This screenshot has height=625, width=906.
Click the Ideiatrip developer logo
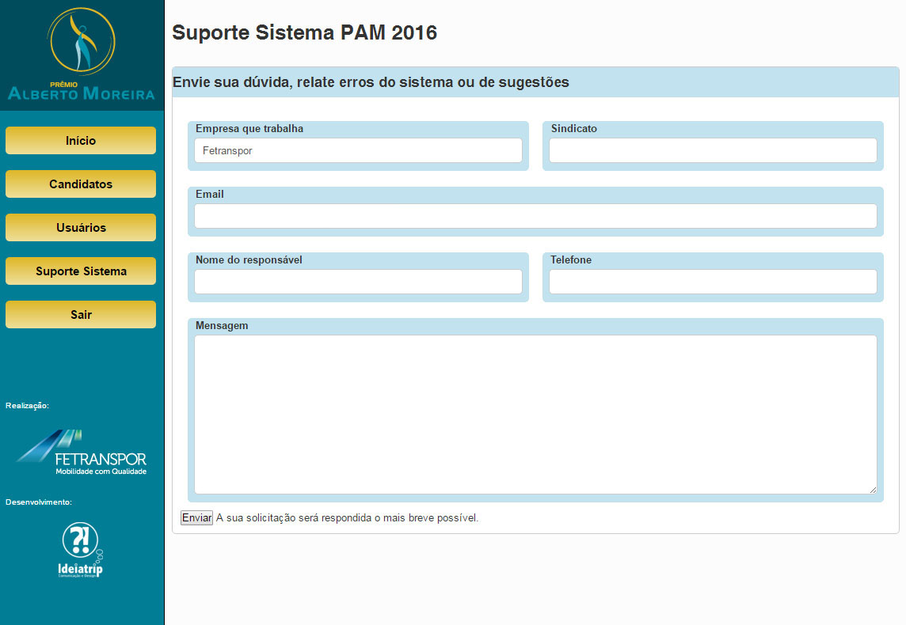(x=81, y=549)
